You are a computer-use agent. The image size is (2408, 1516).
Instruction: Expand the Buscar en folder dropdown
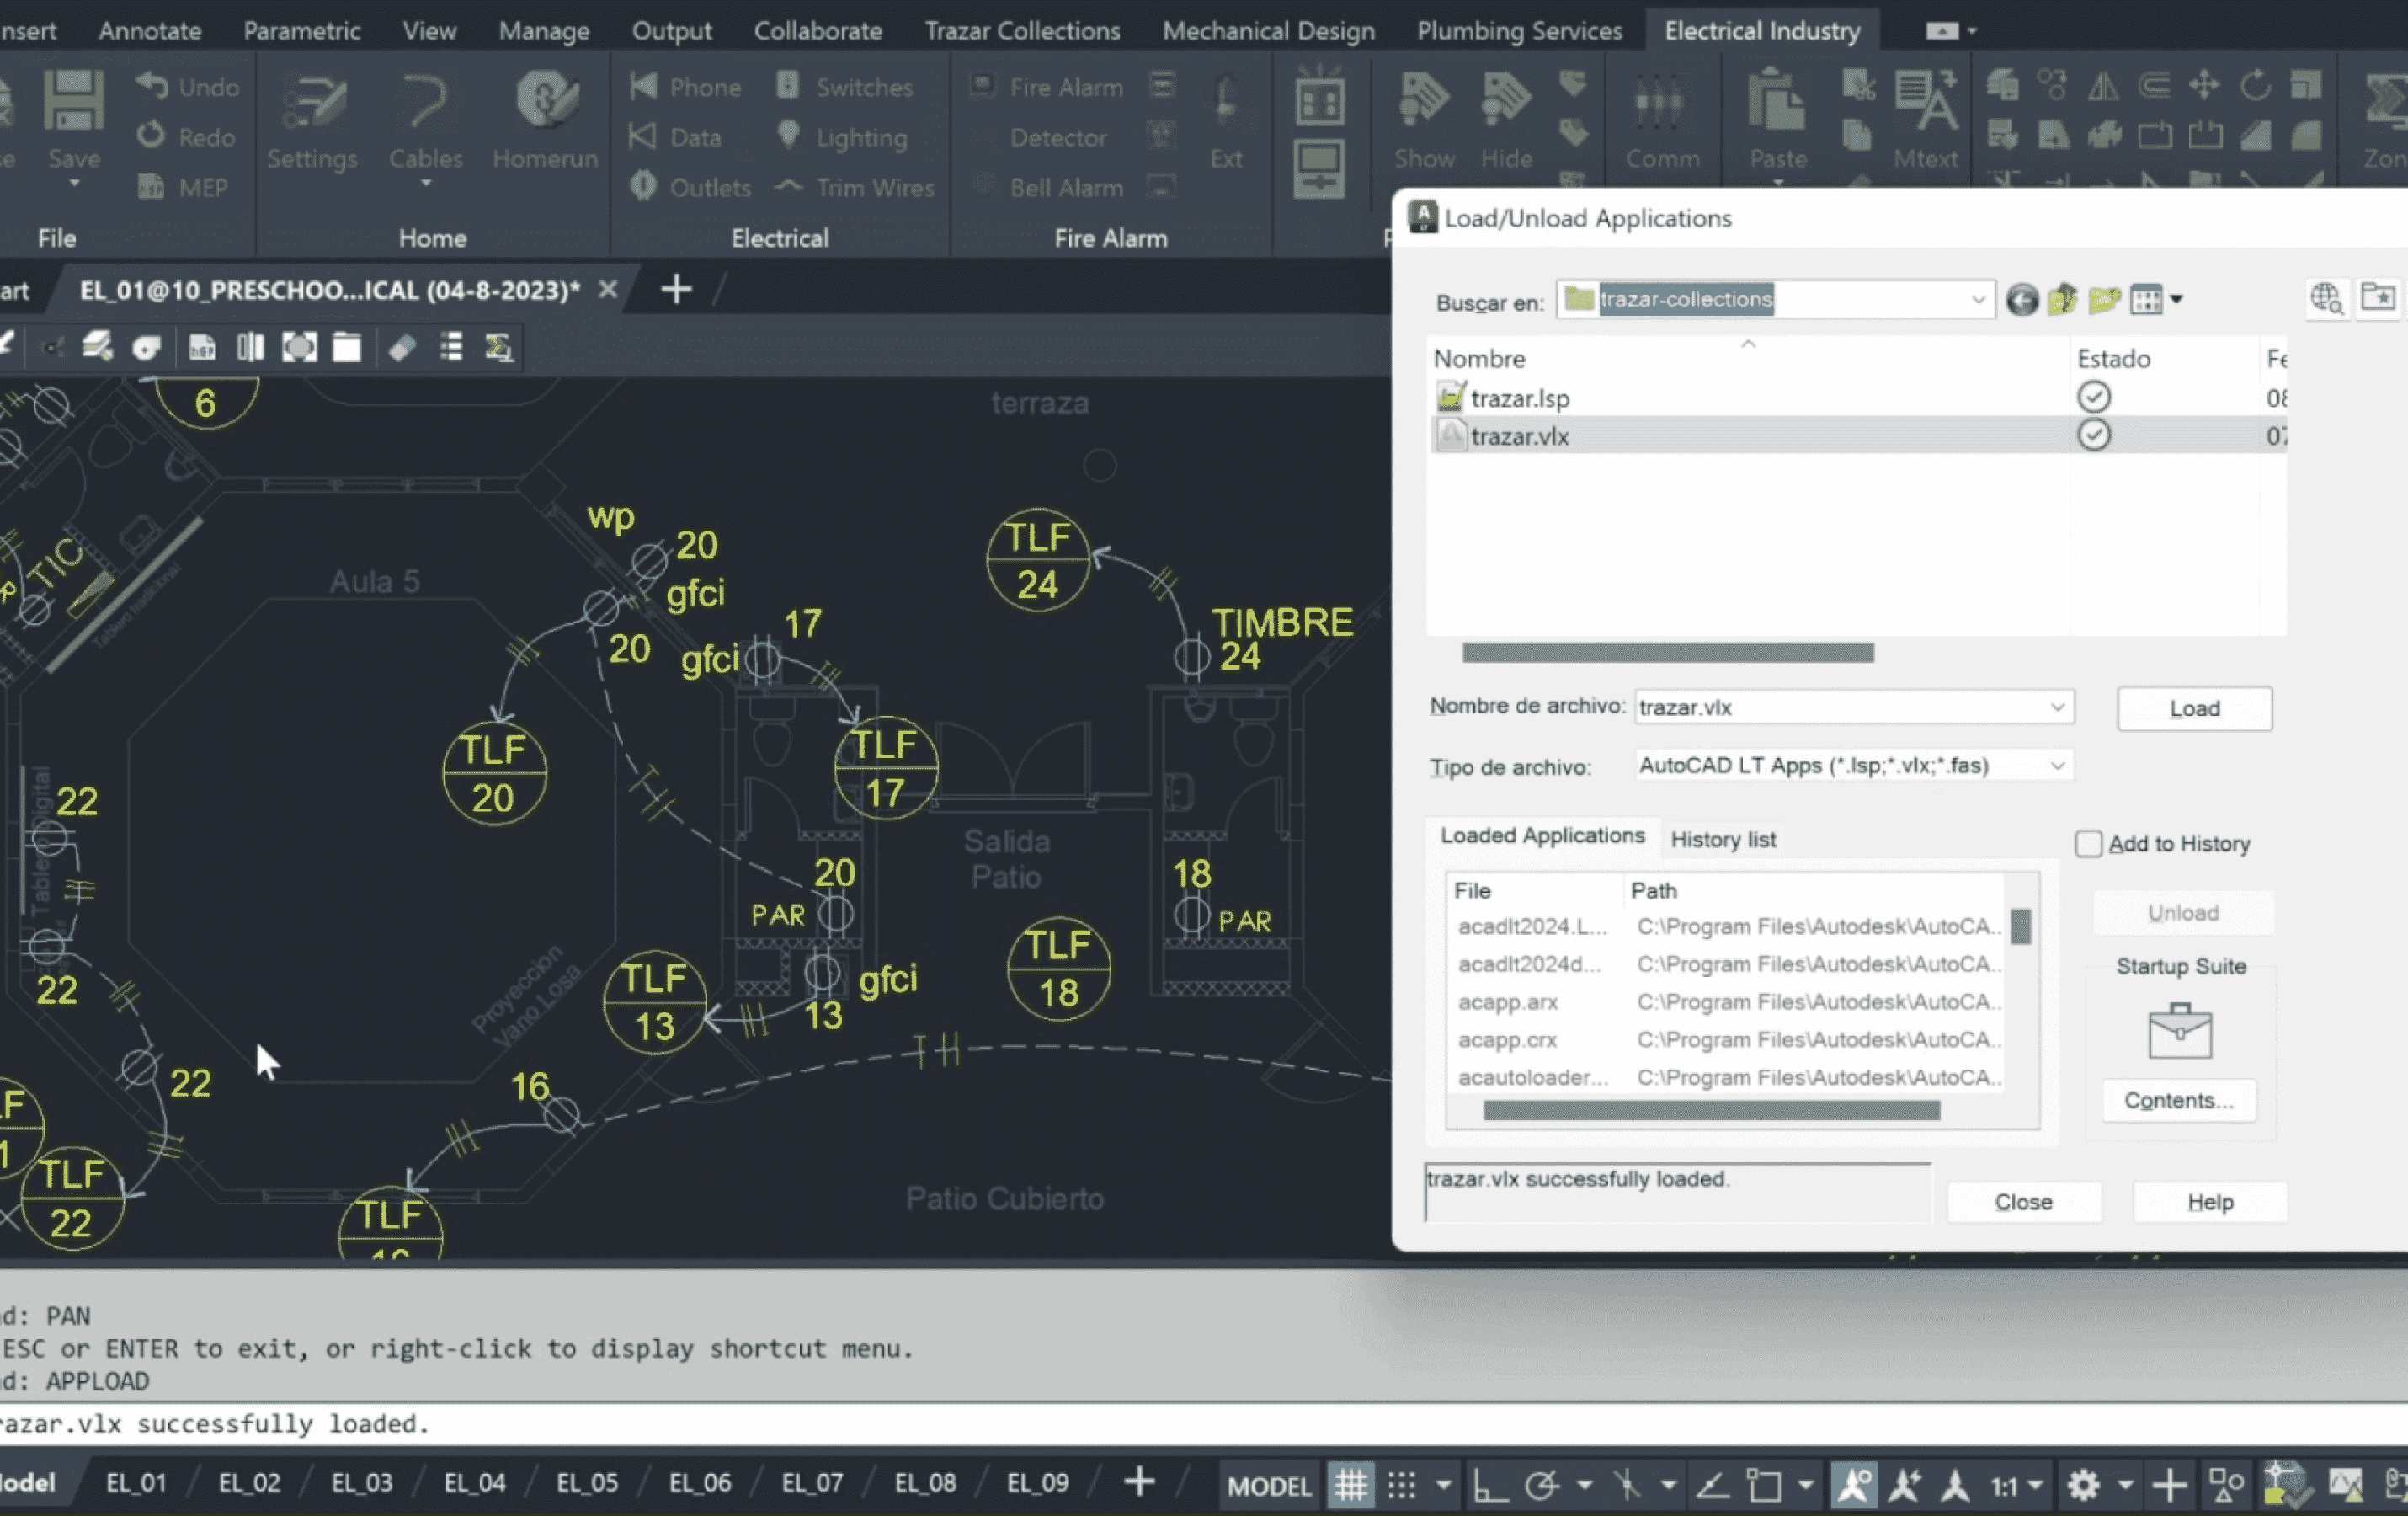coord(1977,299)
